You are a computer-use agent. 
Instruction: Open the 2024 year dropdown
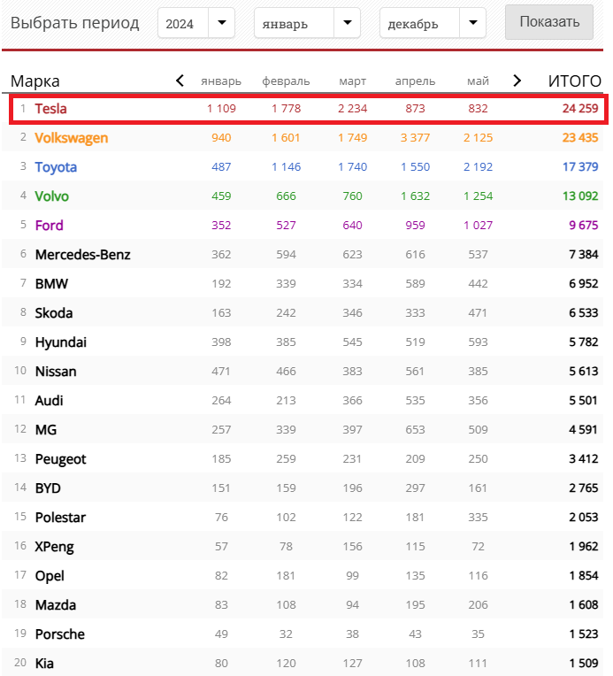coord(196,23)
